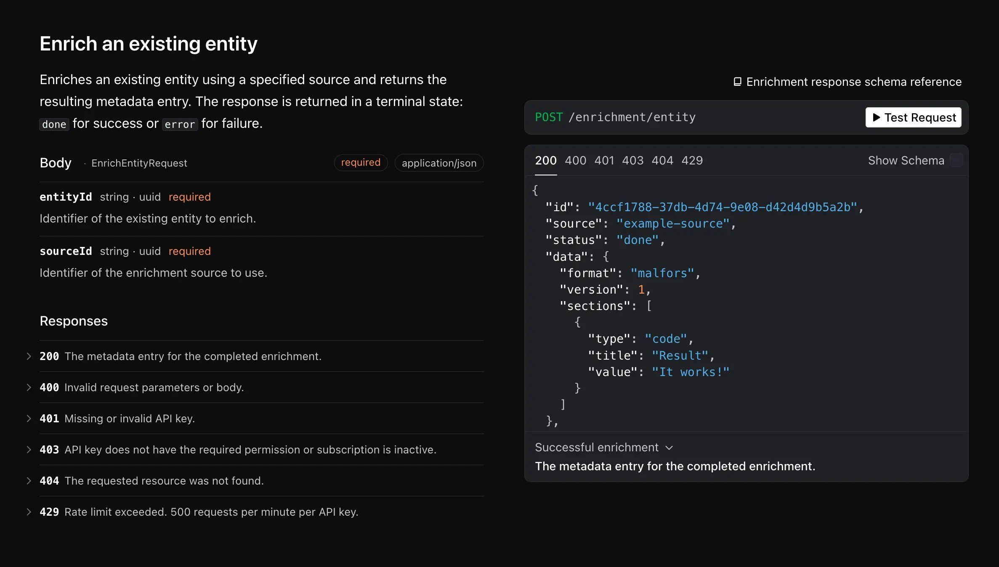Click the application/json content type badge
Screen dimensions: 999x567
pos(439,163)
